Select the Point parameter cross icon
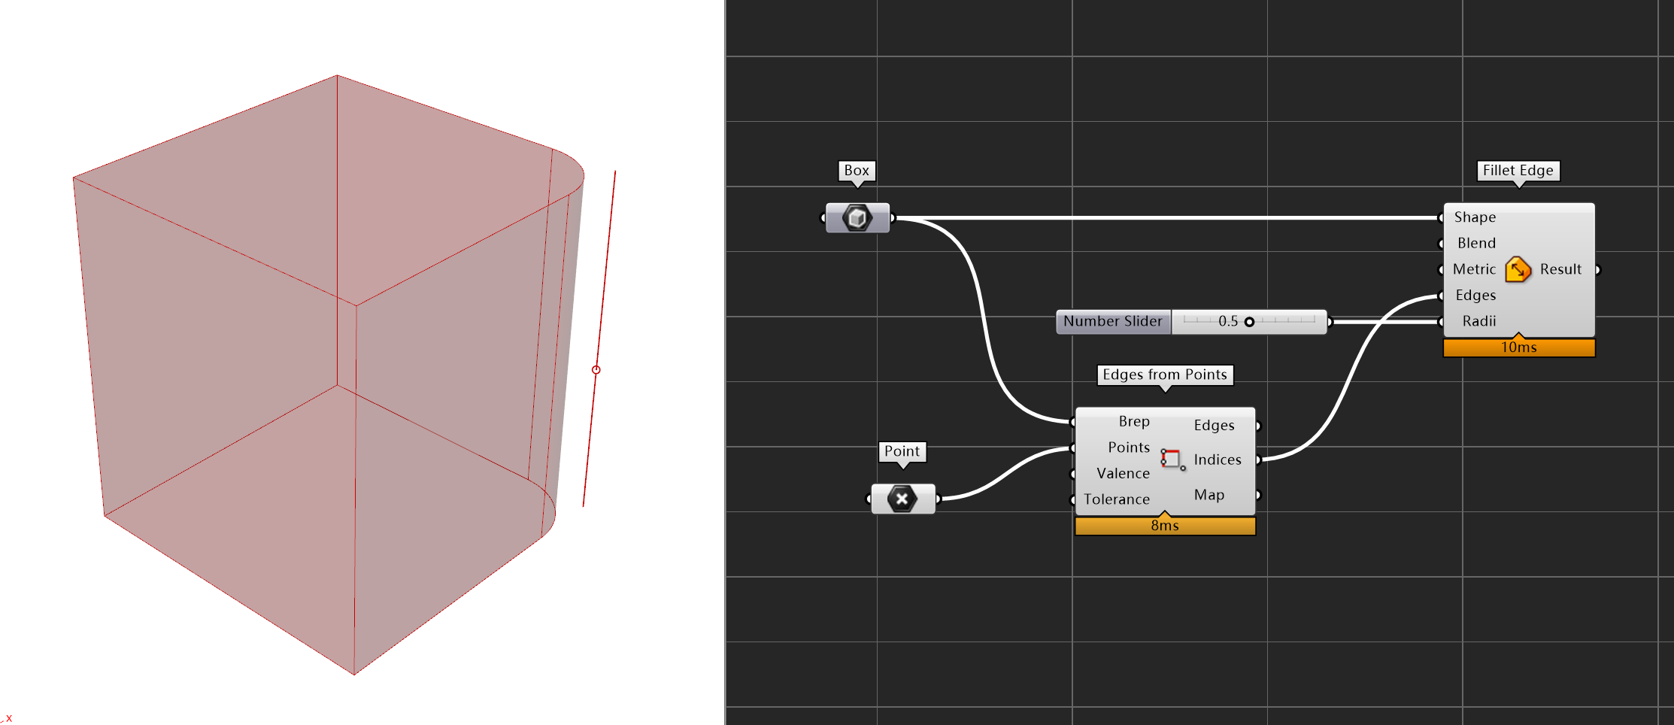 coord(902,499)
